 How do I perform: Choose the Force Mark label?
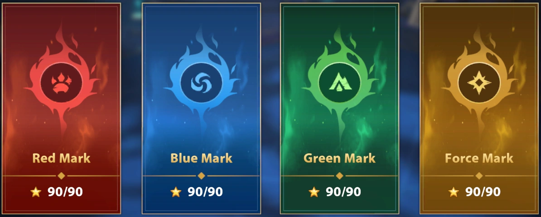479,158
